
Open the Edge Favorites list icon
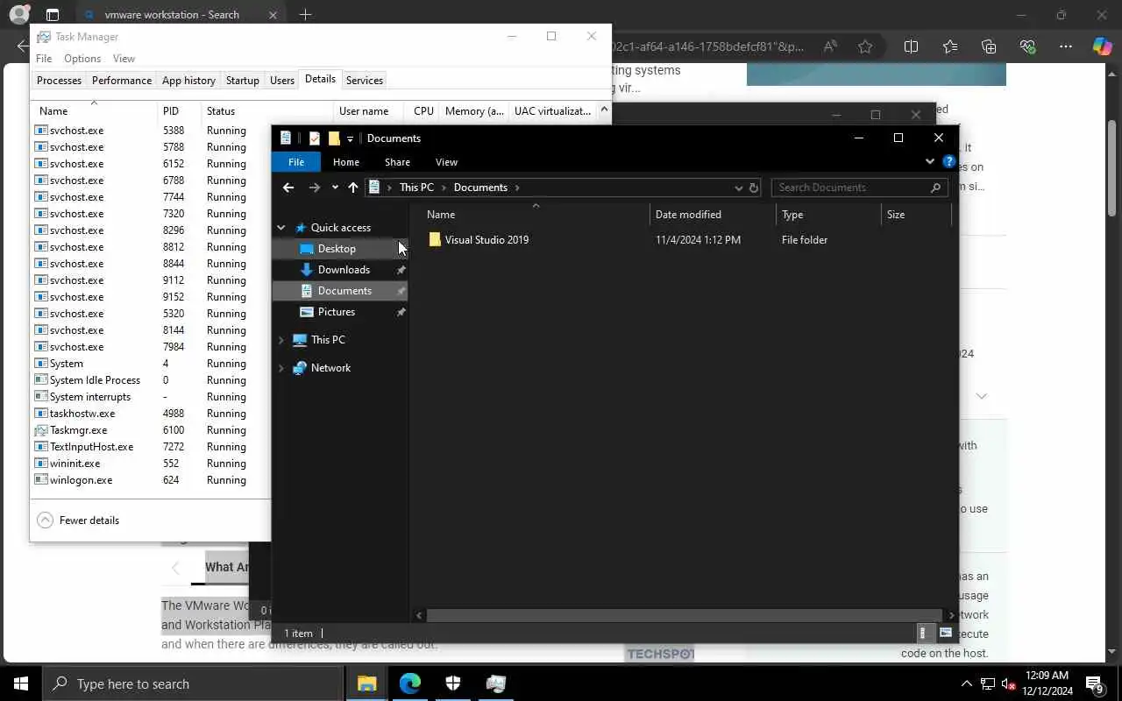point(950,47)
